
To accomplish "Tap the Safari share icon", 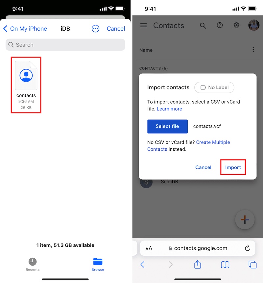I will tap(198, 265).
